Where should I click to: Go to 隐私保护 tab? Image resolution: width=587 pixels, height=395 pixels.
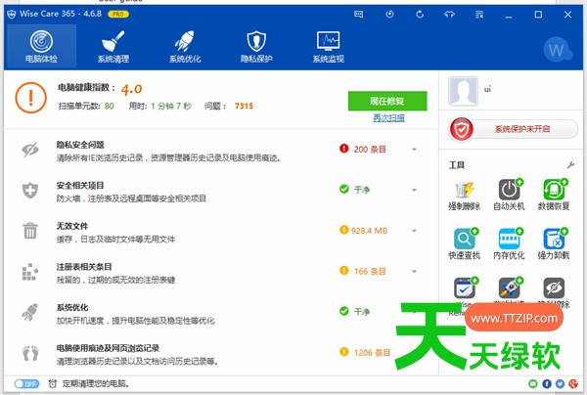click(x=256, y=46)
